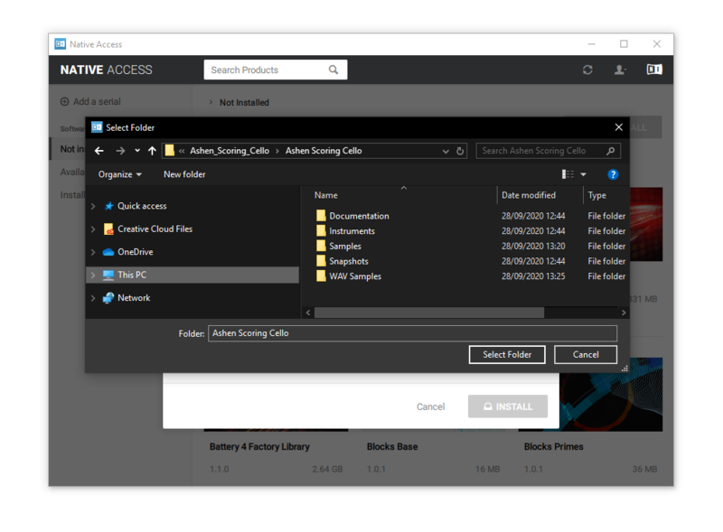Go up one folder level with Up arrow
The height and width of the screenshot is (532, 723).
pyautogui.click(x=152, y=151)
